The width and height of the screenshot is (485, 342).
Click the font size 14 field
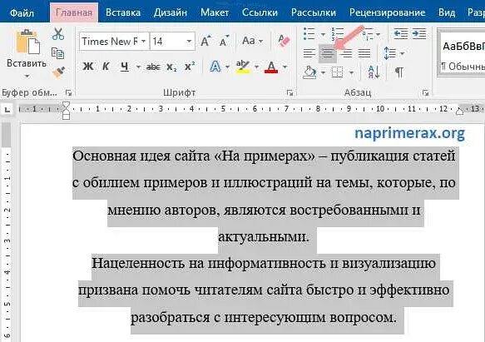[x=167, y=41]
